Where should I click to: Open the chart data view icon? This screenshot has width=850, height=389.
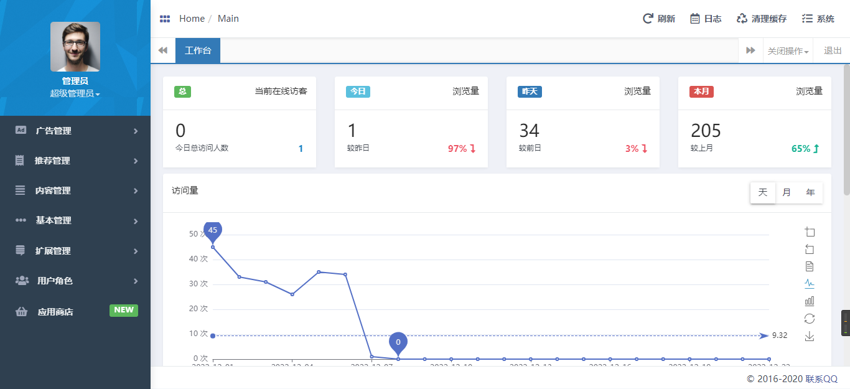(x=810, y=266)
